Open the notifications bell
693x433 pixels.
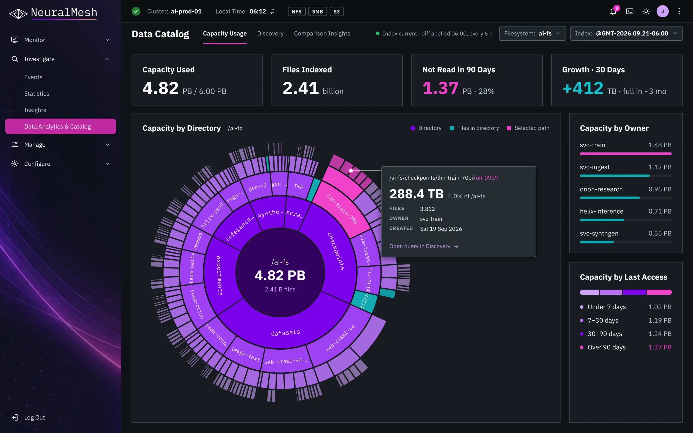(613, 11)
